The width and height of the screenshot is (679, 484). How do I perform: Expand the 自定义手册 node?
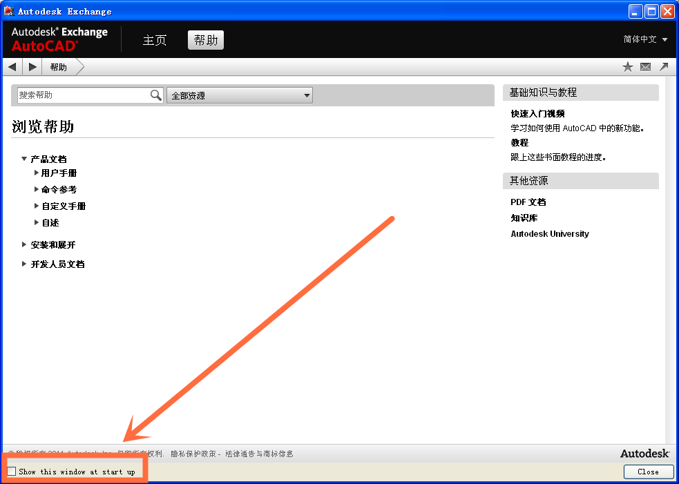pos(37,206)
